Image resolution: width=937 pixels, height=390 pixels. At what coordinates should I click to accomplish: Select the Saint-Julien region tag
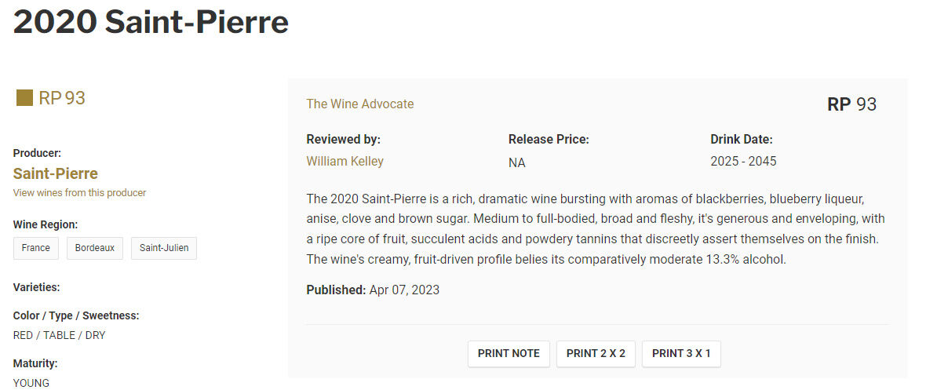tap(164, 248)
